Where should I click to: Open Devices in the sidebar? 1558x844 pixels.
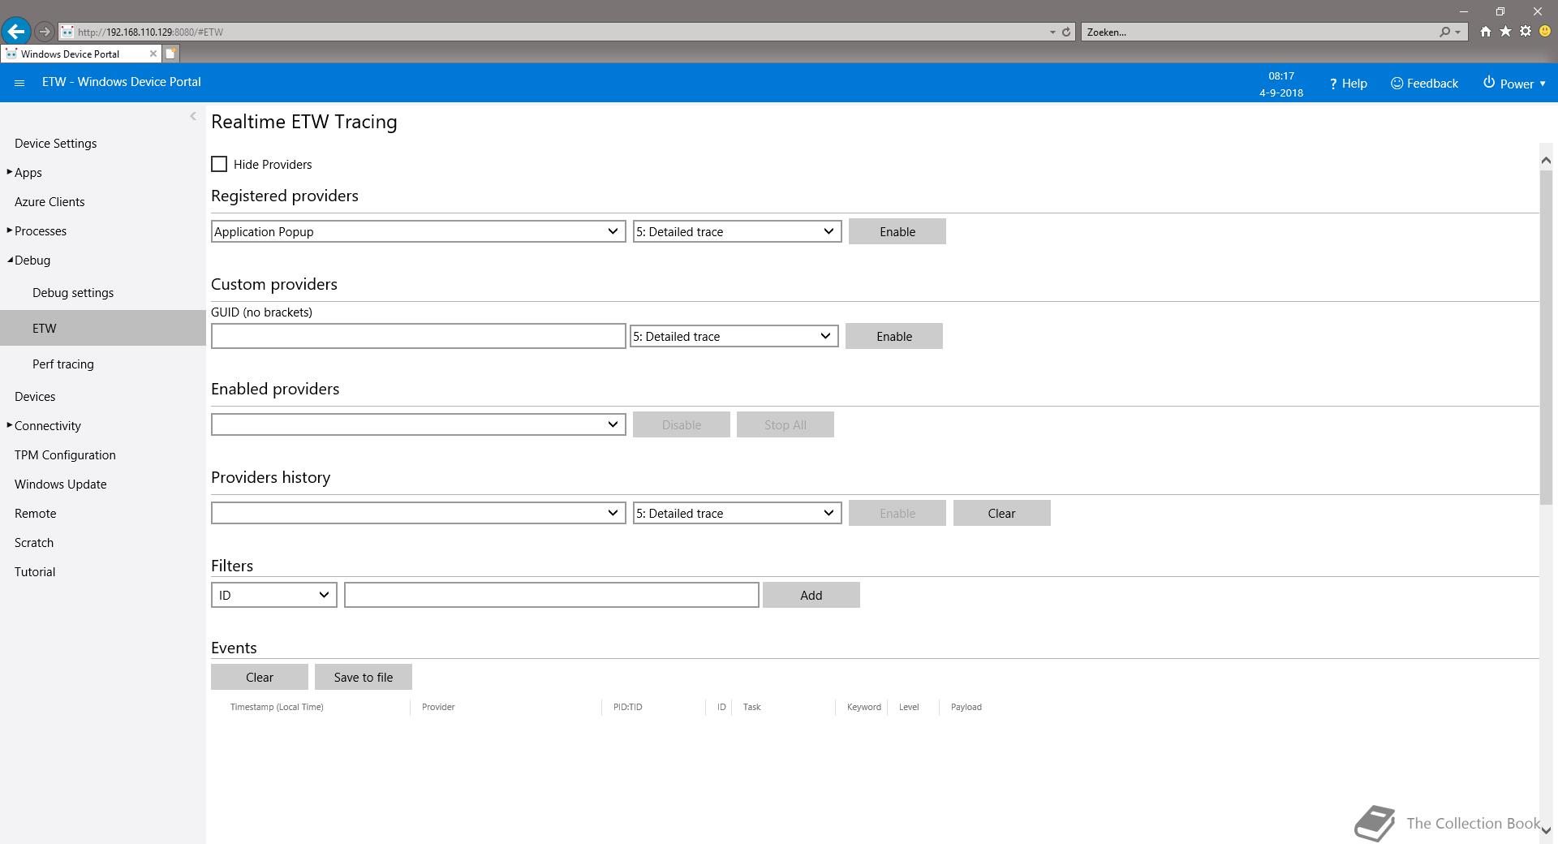(x=35, y=397)
